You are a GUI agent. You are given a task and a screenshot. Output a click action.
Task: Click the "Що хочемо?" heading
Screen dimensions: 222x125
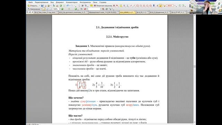tap(76, 98)
